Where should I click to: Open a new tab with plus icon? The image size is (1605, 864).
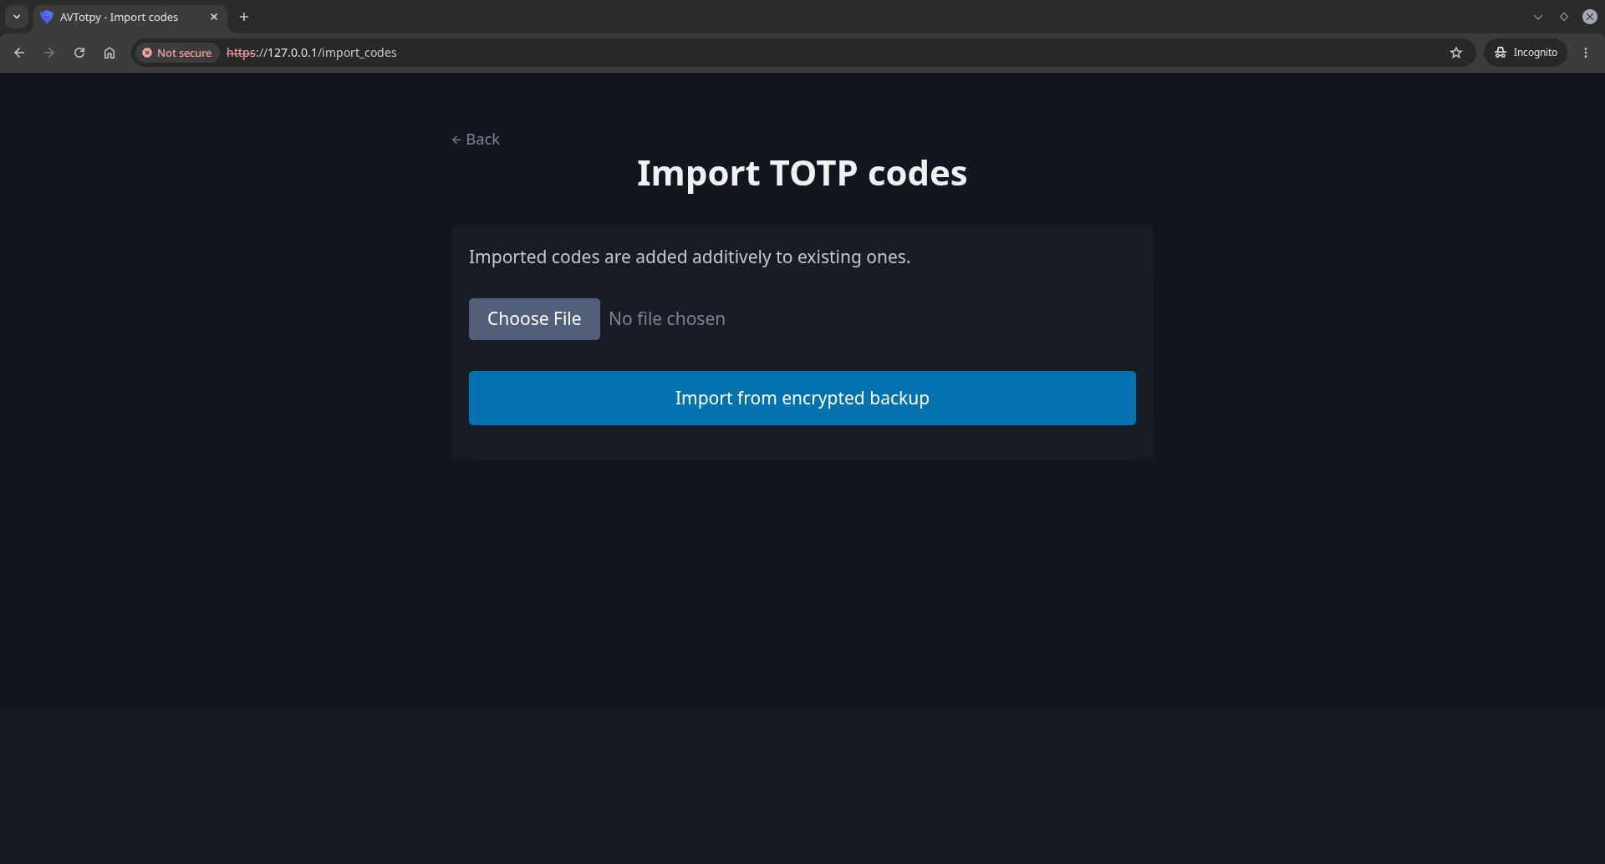click(244, 17)
